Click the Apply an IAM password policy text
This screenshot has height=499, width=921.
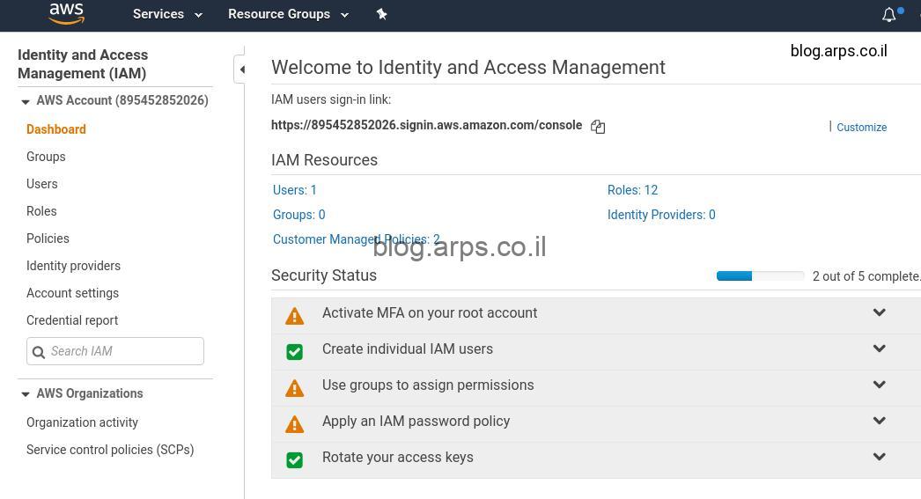[416, 421]
